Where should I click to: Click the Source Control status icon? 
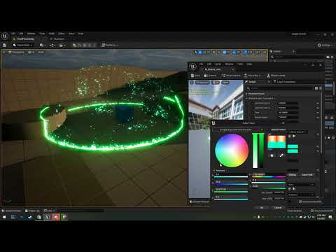pyautogui.click(x=312, y=211)
